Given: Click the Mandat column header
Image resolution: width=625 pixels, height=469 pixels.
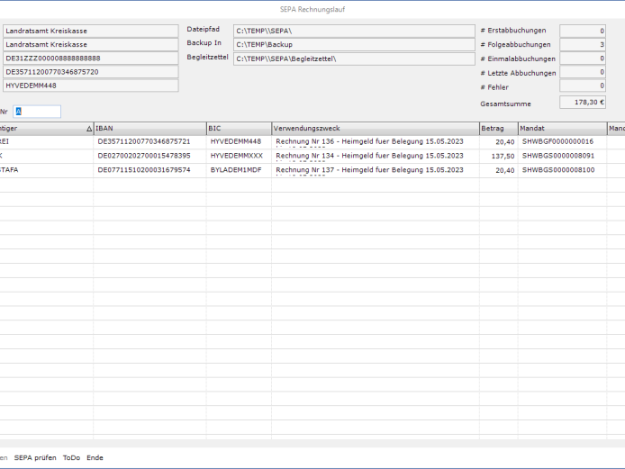Looking at the screenshot, I should click(x=561, y=129).
